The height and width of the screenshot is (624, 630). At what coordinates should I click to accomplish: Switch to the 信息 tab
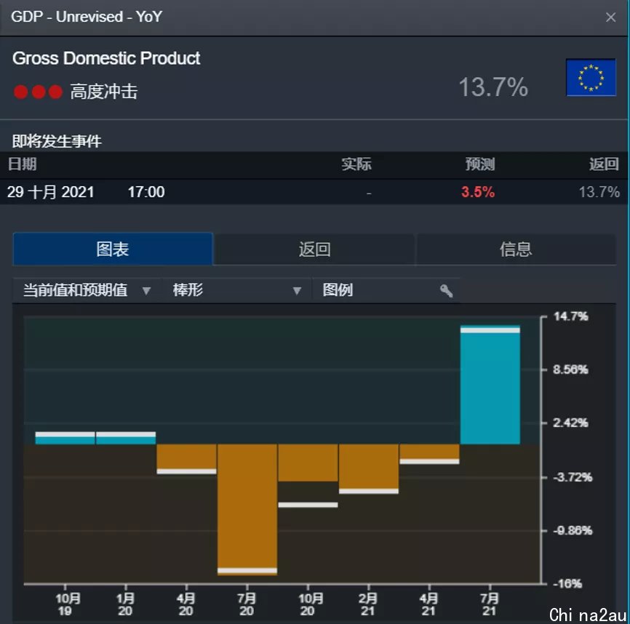coord(516,249)
